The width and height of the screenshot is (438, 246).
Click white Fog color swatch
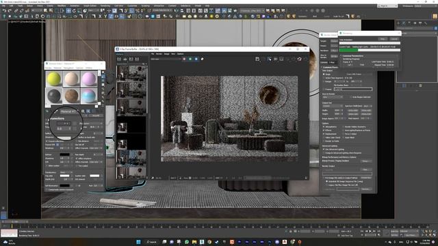pos(64,176)
